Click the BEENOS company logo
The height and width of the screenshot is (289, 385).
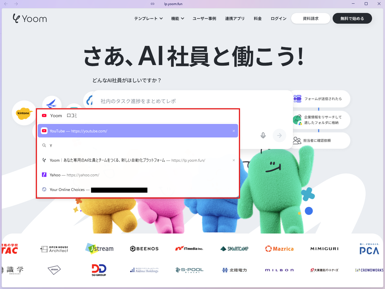144,249
